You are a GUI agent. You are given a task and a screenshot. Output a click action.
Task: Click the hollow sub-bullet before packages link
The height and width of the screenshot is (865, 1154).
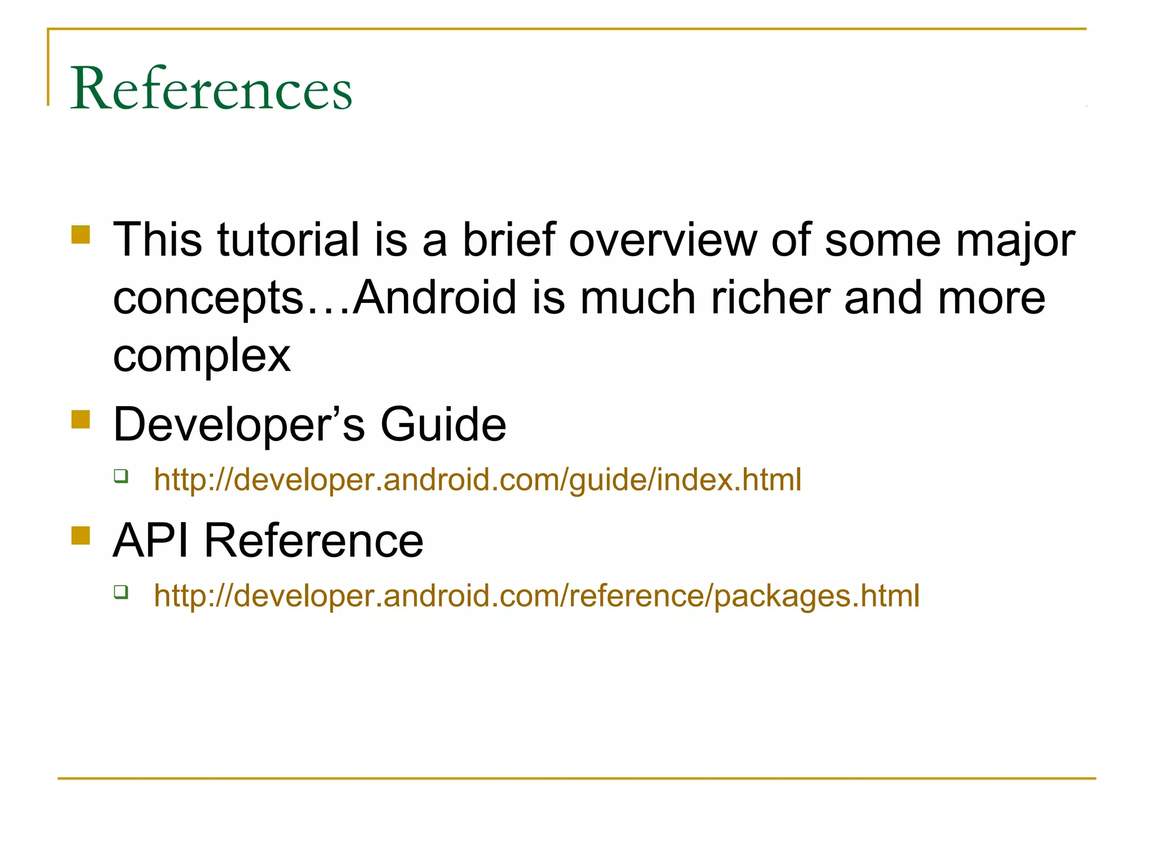(x=121, y=592)
